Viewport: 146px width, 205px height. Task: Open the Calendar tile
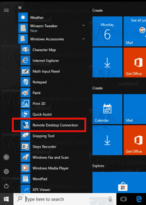click(107, 109)
